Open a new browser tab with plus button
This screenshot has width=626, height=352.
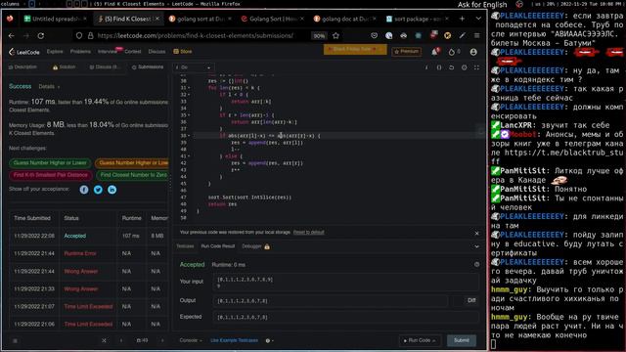point(462,19)
